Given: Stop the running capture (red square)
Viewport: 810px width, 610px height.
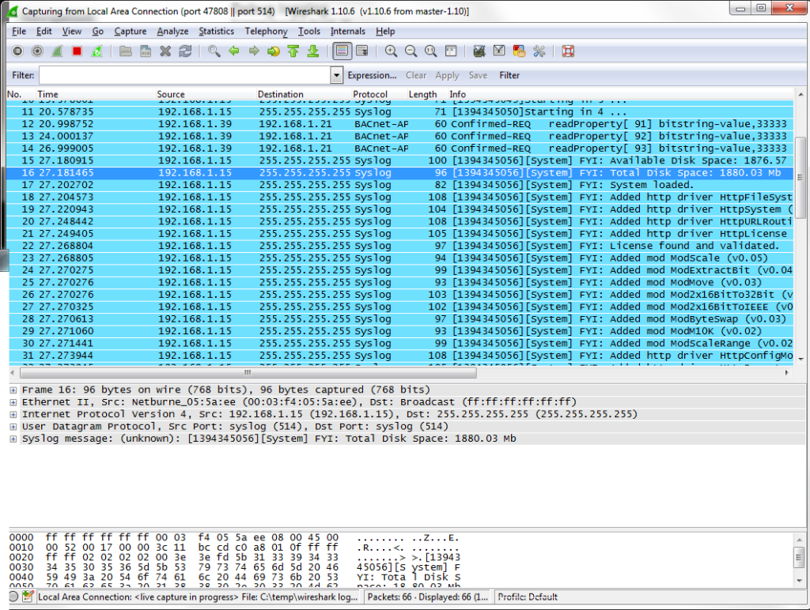Looking at the screenshot, I should [x=77, y=51].
